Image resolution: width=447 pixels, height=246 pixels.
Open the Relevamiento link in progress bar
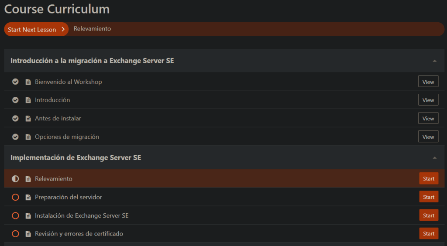92,29
